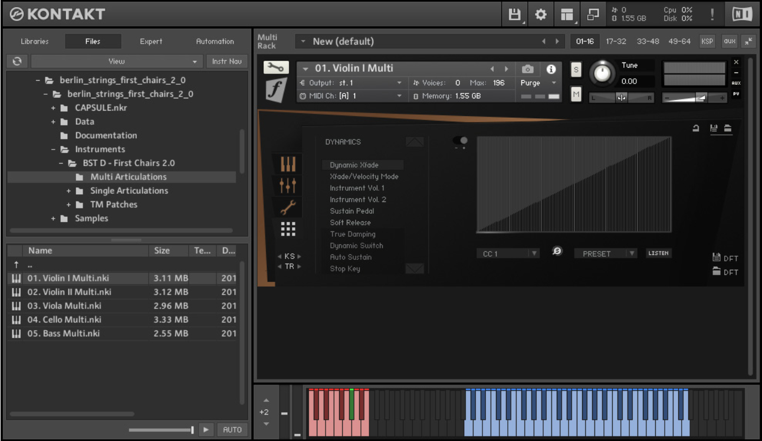The width and height of the screenshot is (762, 441).
Task: Open the mixer faders page icon
Action: pos(288,186)
